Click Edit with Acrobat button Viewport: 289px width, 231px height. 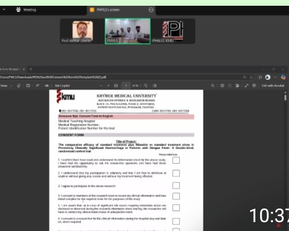pos(273,85)
